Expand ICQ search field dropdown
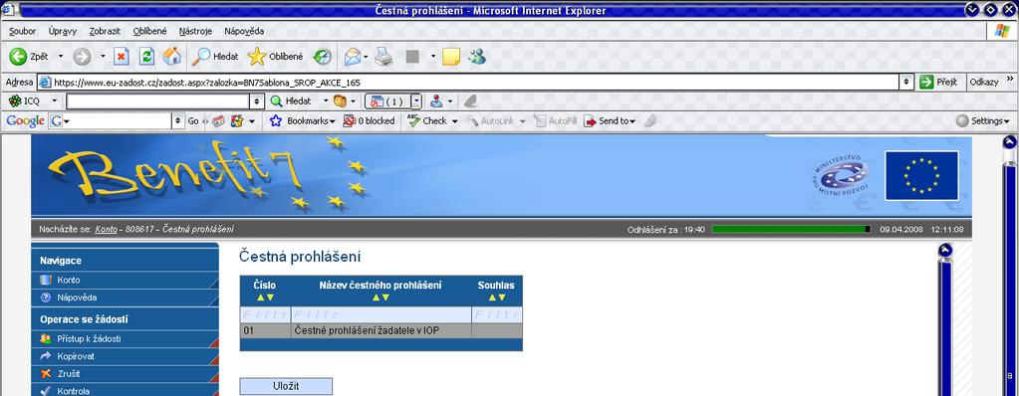The image size is (1019, 396). [257, 101]
